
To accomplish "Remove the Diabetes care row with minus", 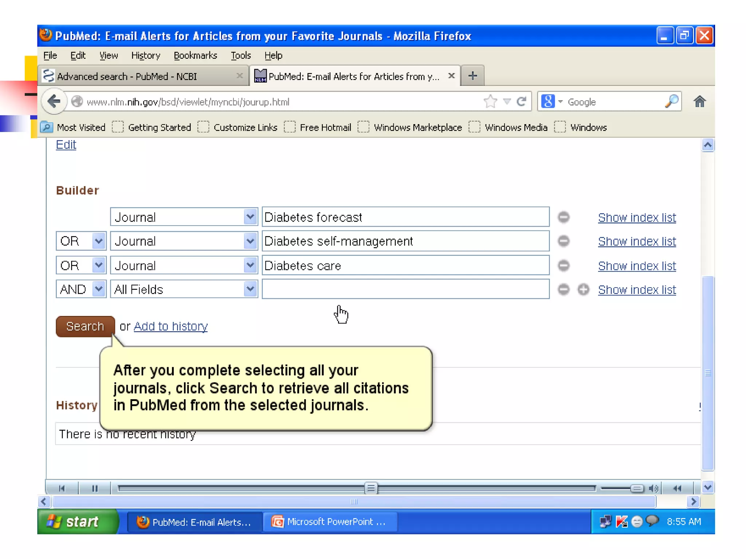I will 563,266.
